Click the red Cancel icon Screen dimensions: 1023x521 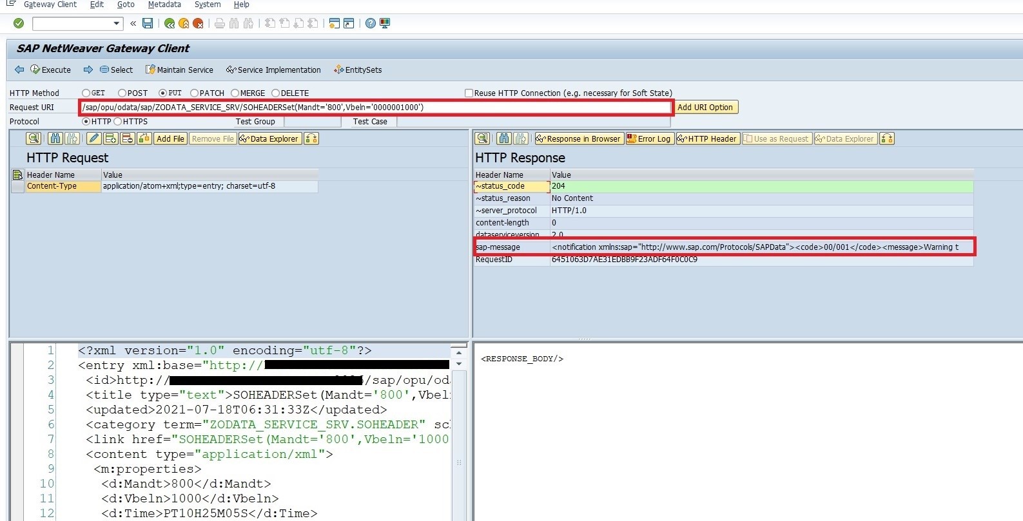point(199,23)
